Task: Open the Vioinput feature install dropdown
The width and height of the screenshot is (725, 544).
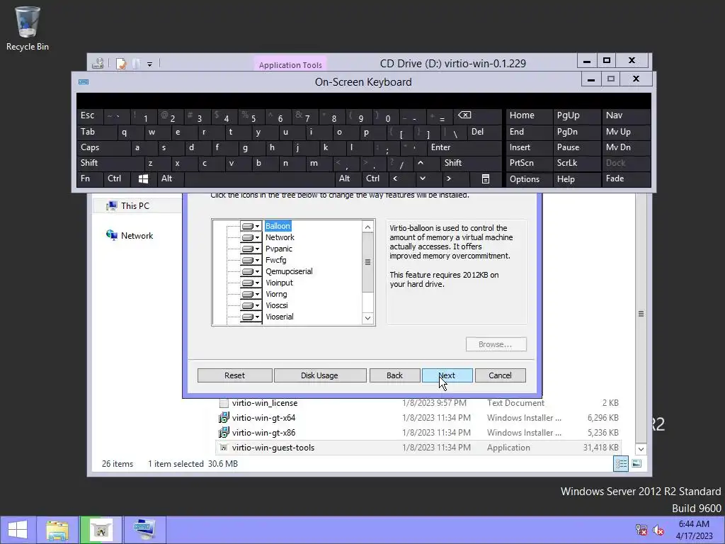Action: click(251, 283)
